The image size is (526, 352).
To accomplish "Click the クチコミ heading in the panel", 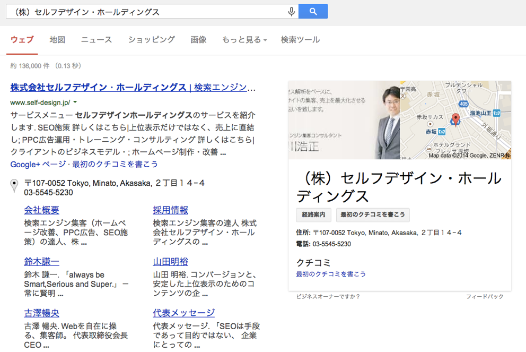I will [313, 262].
